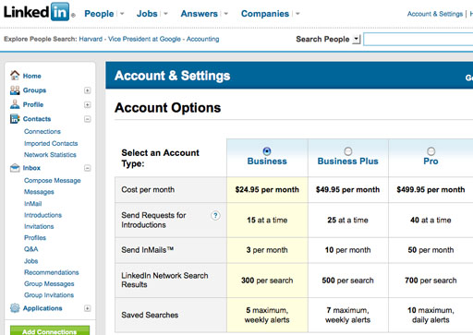Open Introductions under Inbox
This screenshot has height=335, width=473.
coord(42,215)
